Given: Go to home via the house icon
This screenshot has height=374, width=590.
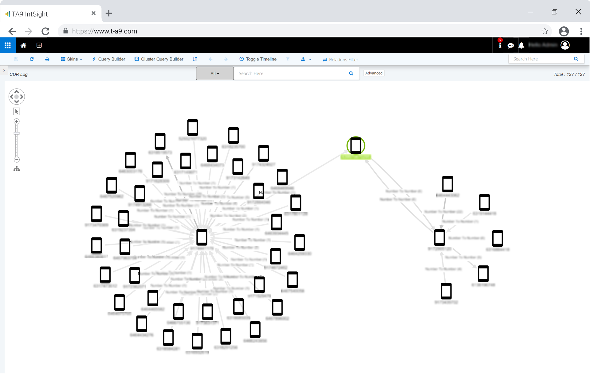Looking at the screenshot, I should (23, 45).
